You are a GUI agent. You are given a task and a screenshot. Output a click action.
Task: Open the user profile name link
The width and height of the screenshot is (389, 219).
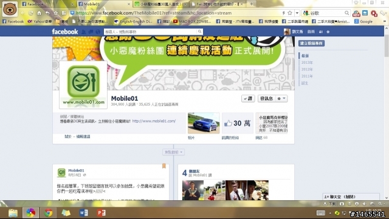pyautogui.click(x=297, y=32)
